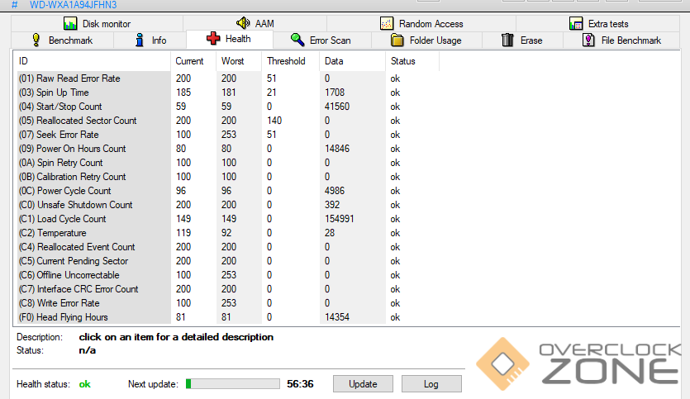Click the Extra tests icon
690x399 pixels.
(x=576, y=24)
